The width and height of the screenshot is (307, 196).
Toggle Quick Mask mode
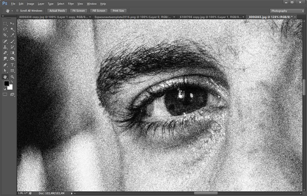point(5,94)
